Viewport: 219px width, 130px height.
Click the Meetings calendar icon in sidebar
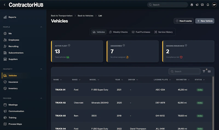click(5, 105)
